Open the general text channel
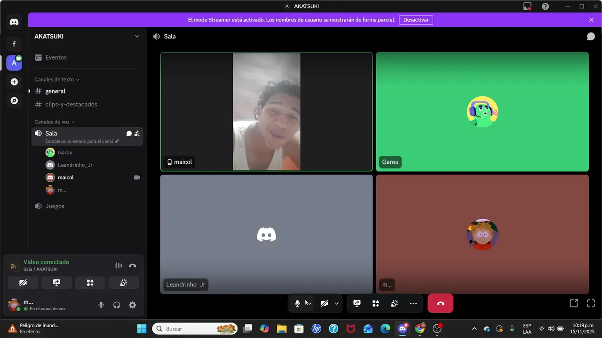The image size is (602, 338). (87, 91)
